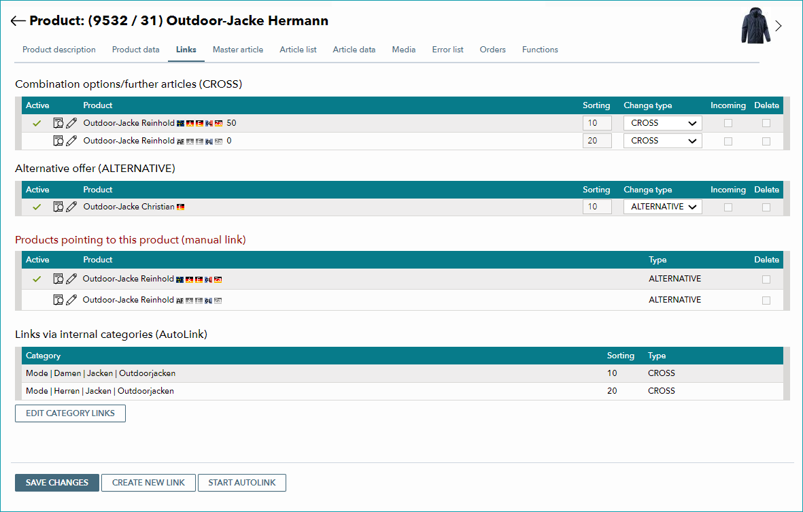
Task: Edit pencil icon of inactive manual-link Reinhold row
Action: [71, 300]
